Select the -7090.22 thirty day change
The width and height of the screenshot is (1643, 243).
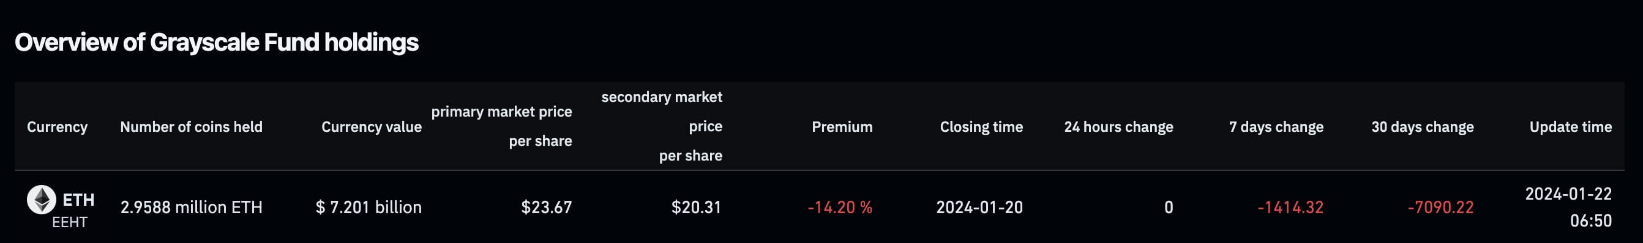pyautogui.click(x=1441, y=208)
